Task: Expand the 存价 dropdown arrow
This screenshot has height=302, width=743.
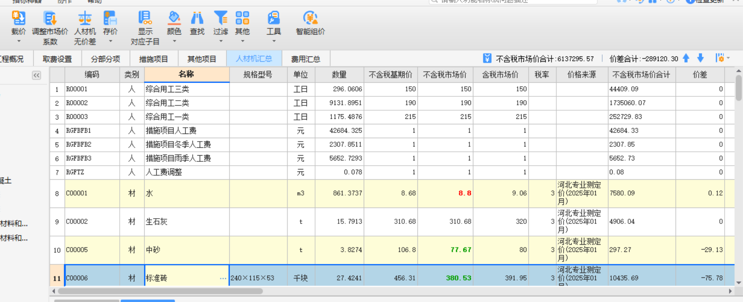Action: tap(110, 41)
